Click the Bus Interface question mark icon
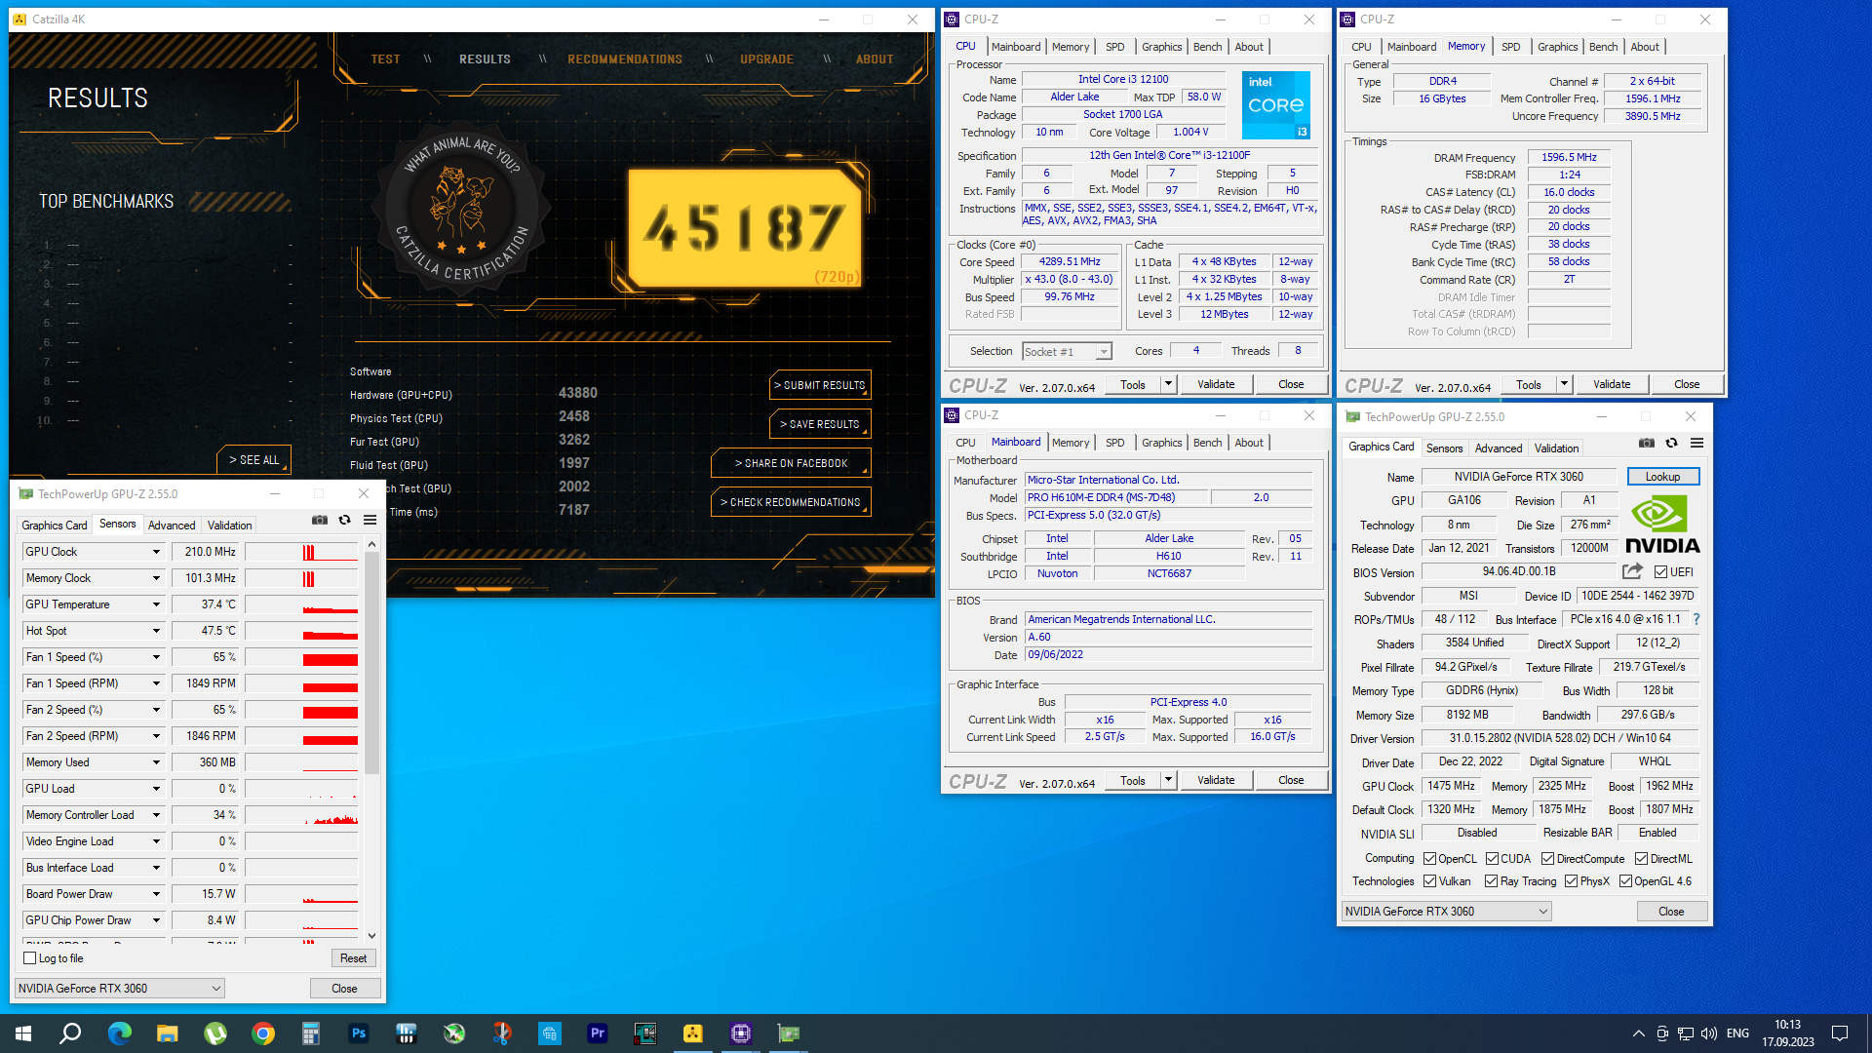 [x=1696, y=619]
